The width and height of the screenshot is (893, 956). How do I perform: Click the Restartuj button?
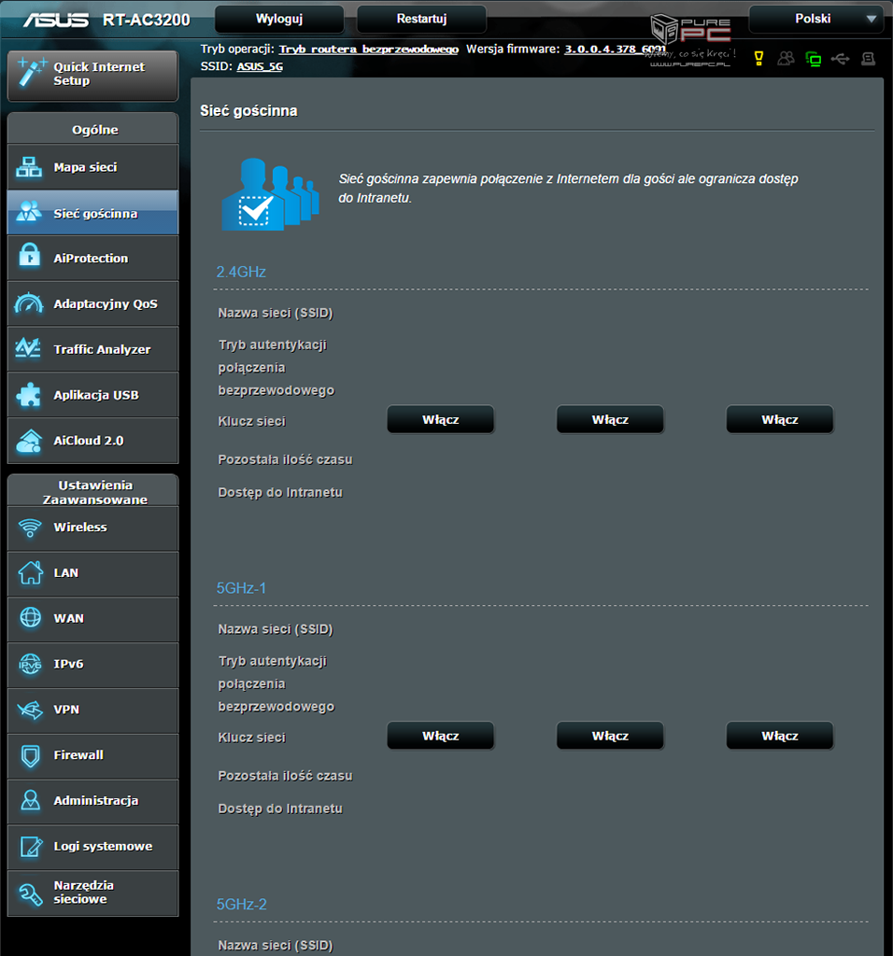421,19
